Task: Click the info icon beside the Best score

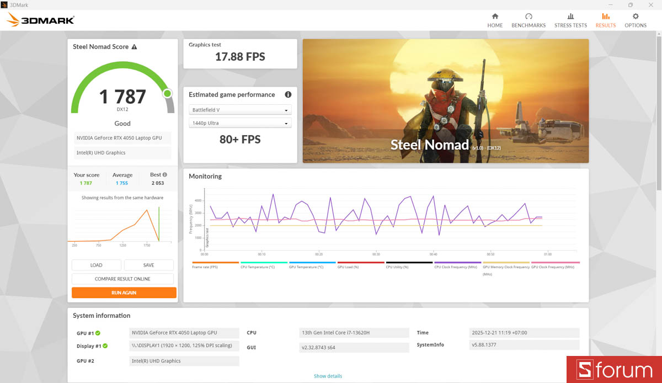Action: 164,174
